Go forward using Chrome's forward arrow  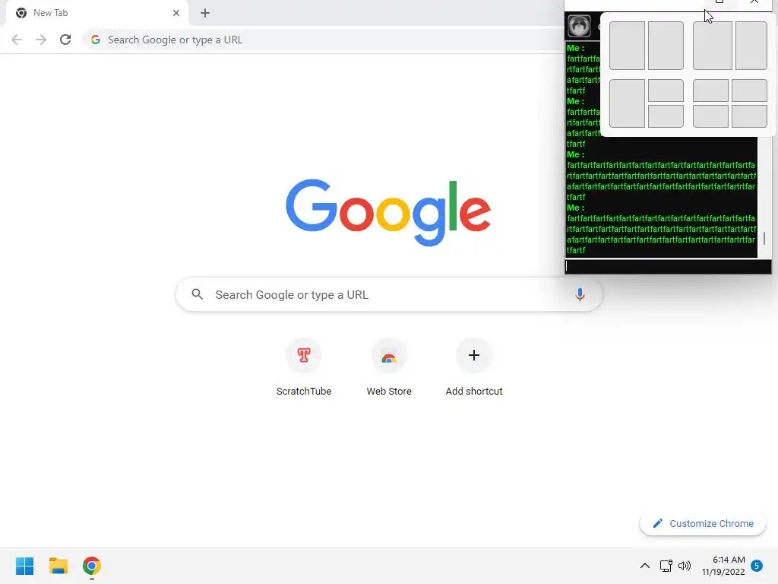pos(41,40)
